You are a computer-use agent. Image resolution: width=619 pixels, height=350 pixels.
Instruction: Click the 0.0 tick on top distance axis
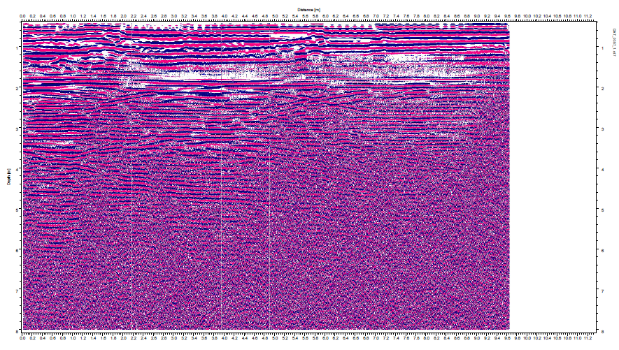click(x=23, y=15)
